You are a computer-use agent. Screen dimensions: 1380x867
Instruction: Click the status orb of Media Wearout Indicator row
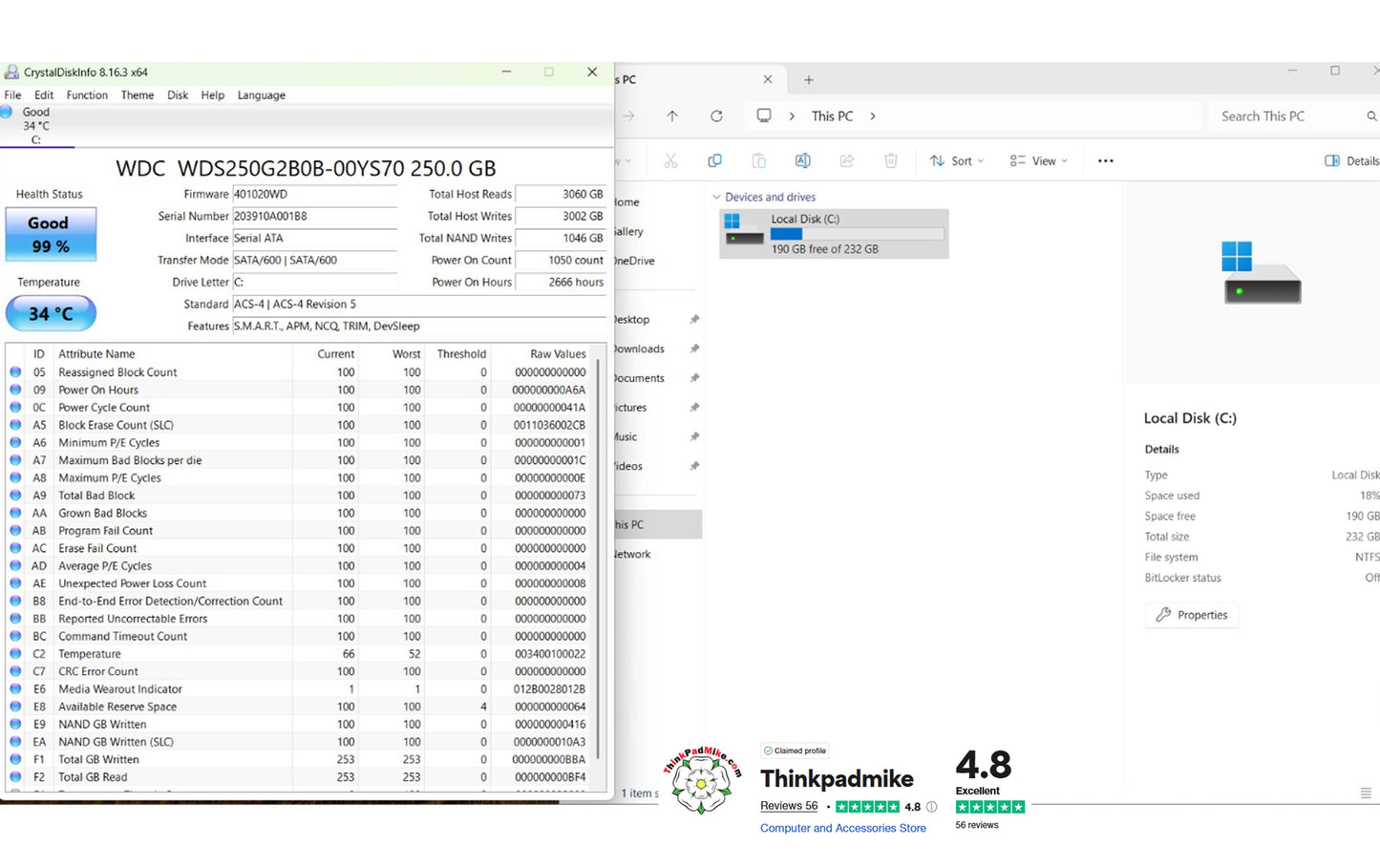(x=15, y=689)
